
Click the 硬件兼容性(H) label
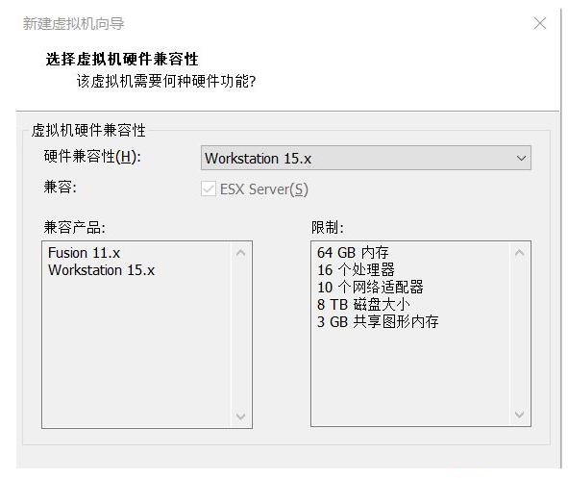click(92, 157)
